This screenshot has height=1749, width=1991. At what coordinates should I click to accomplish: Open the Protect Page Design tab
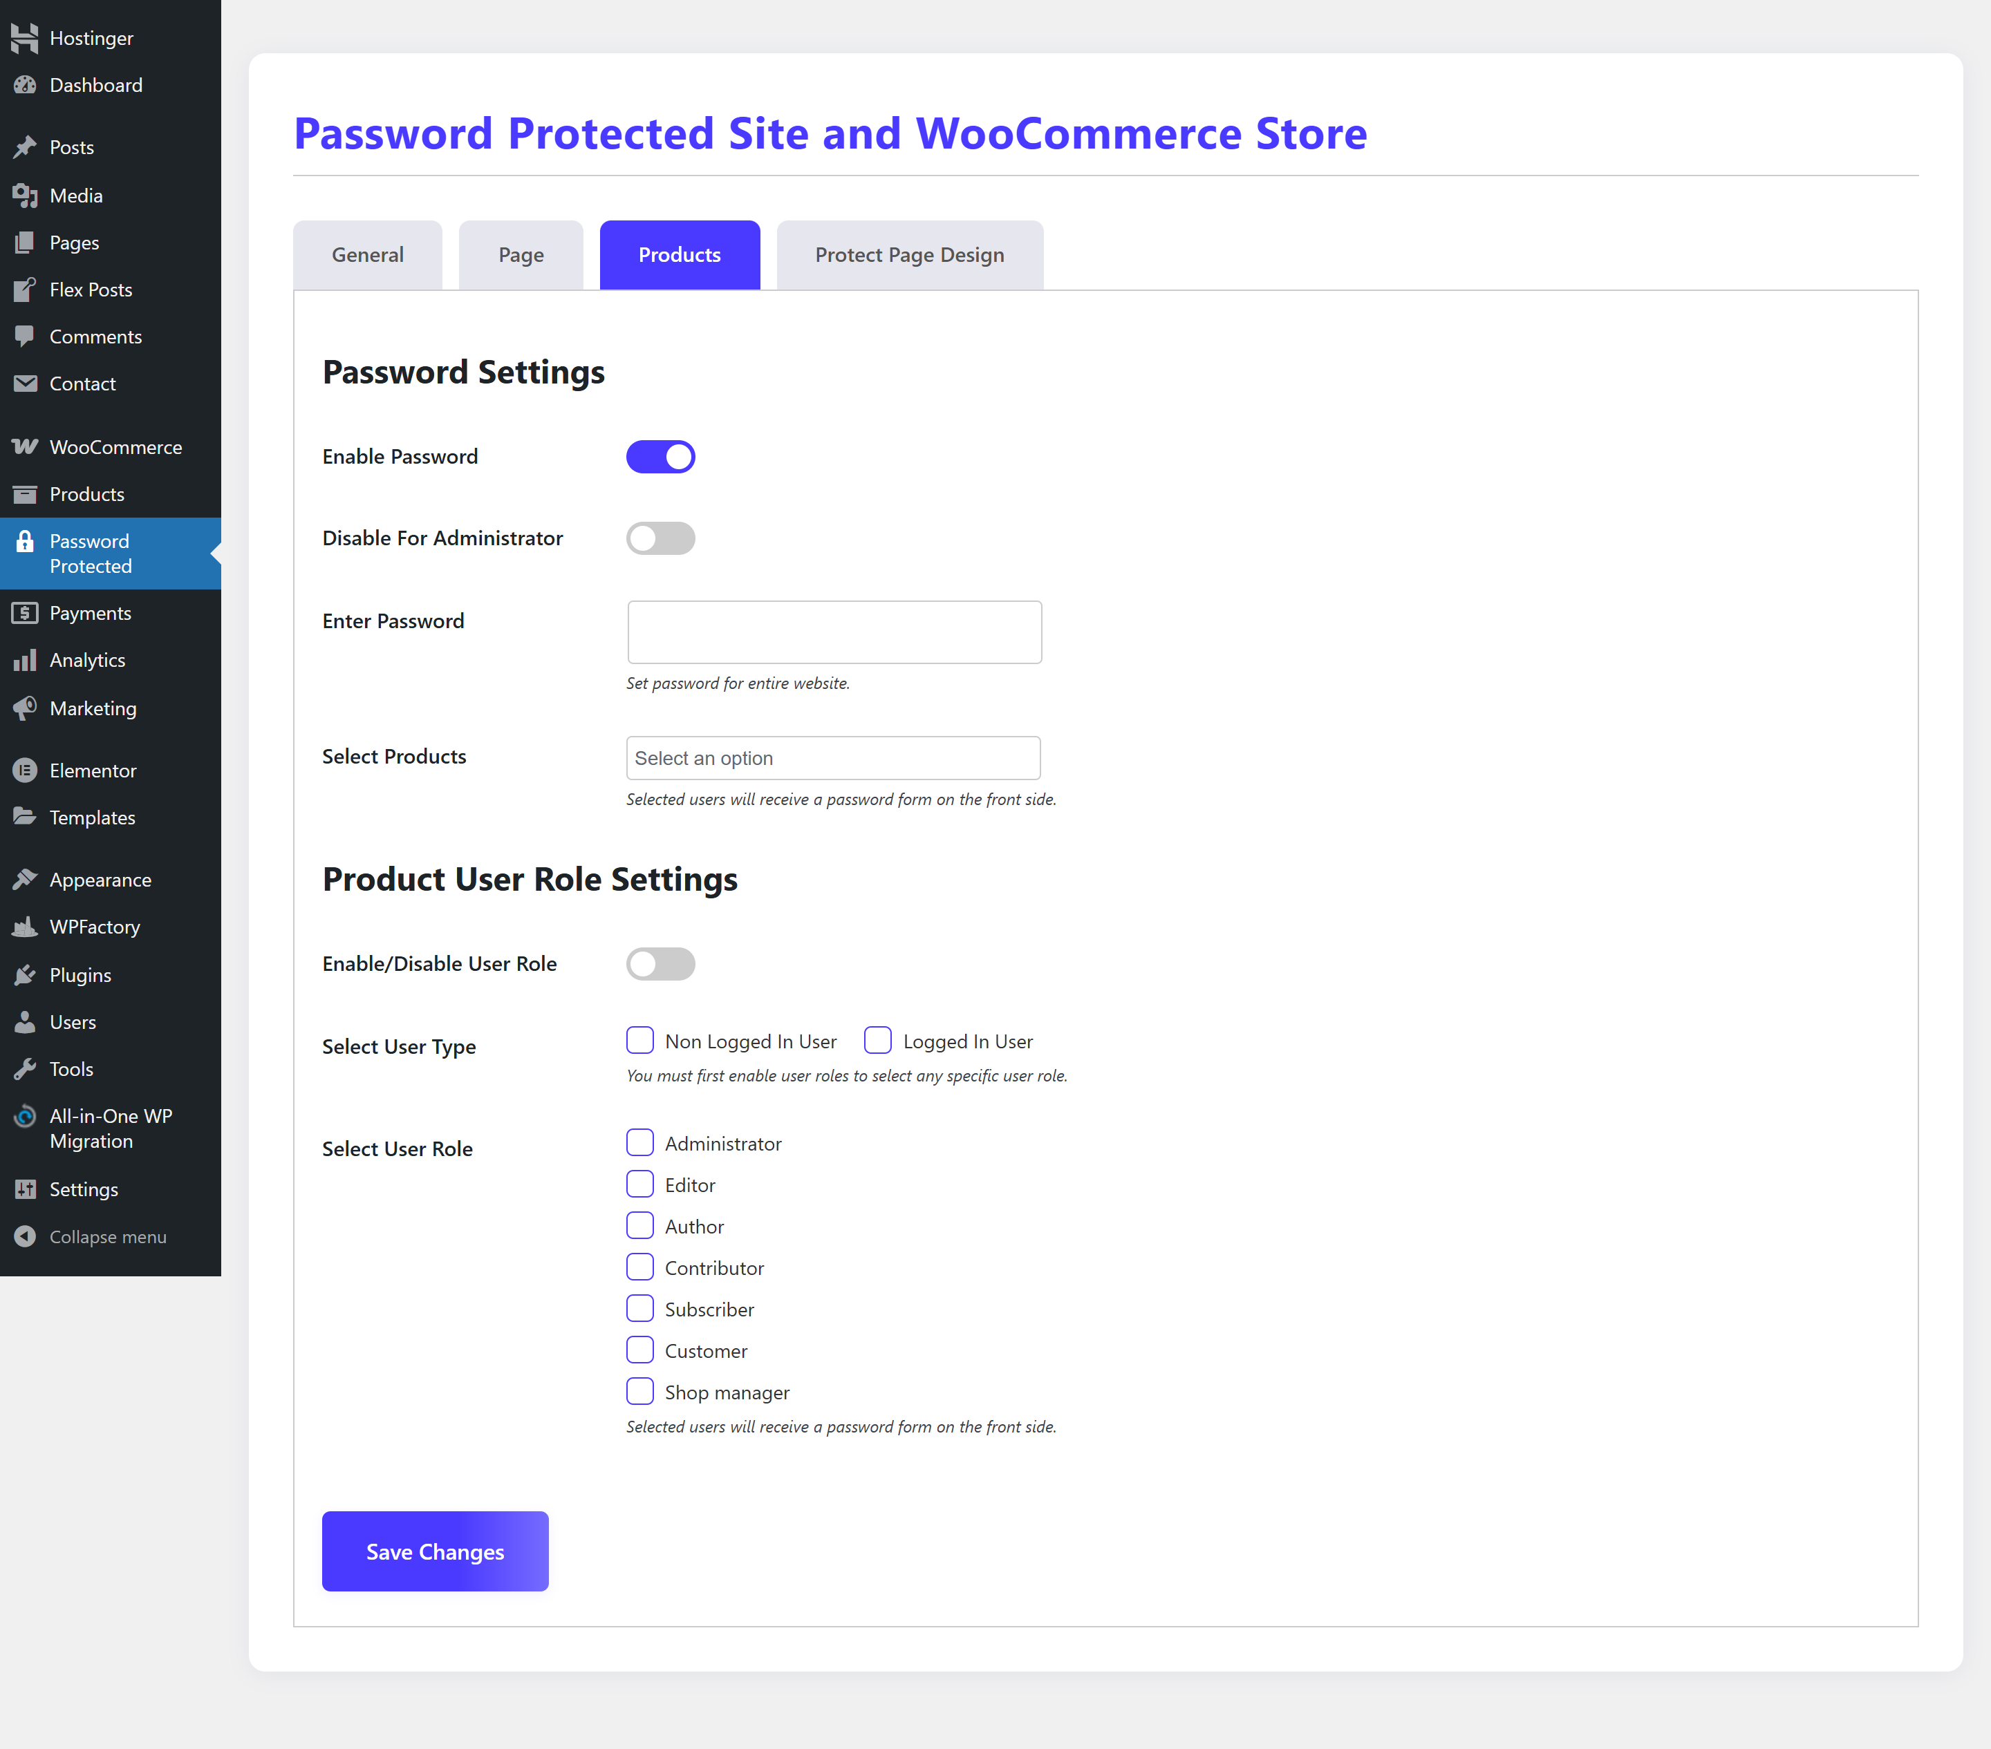click(x=909, y=255)
